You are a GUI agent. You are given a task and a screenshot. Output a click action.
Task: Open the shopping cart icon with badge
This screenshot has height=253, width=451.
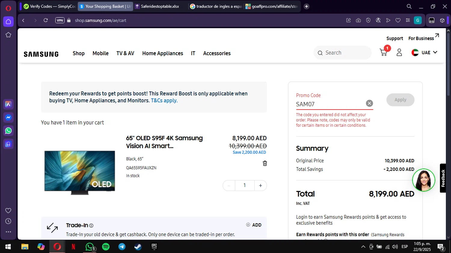(x=384, y=52)
